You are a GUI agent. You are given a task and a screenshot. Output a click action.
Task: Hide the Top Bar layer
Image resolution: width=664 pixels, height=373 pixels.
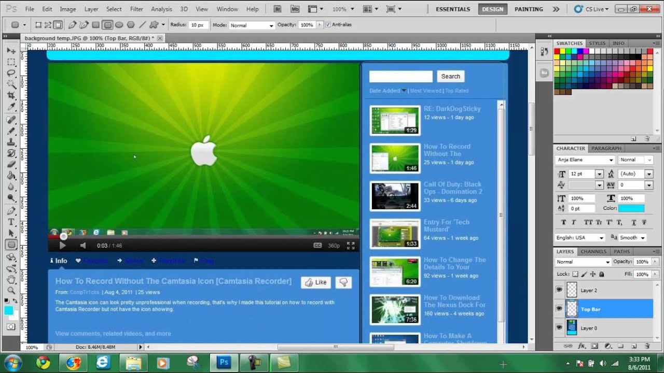pos(559,309)
